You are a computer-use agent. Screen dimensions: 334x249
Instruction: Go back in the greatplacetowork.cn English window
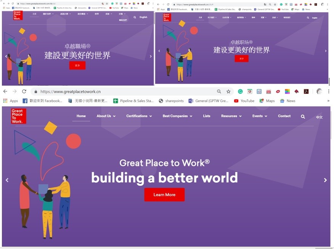[x=5, y=92]
